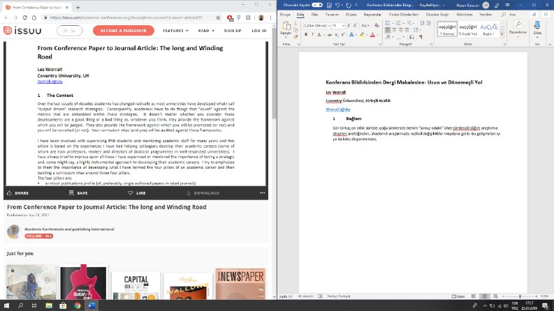
Task: Toggle strikethrough formatting button
Action: 330,35
